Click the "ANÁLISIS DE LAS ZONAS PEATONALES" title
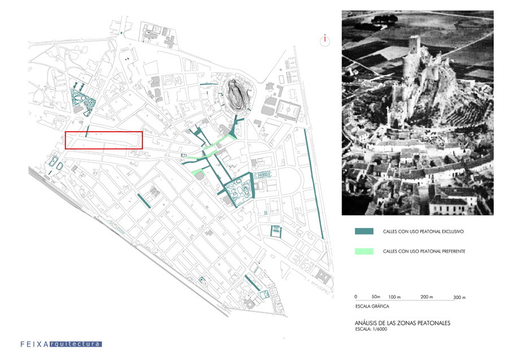The height and width of the screenshot is (362, 509). point(401,323)
